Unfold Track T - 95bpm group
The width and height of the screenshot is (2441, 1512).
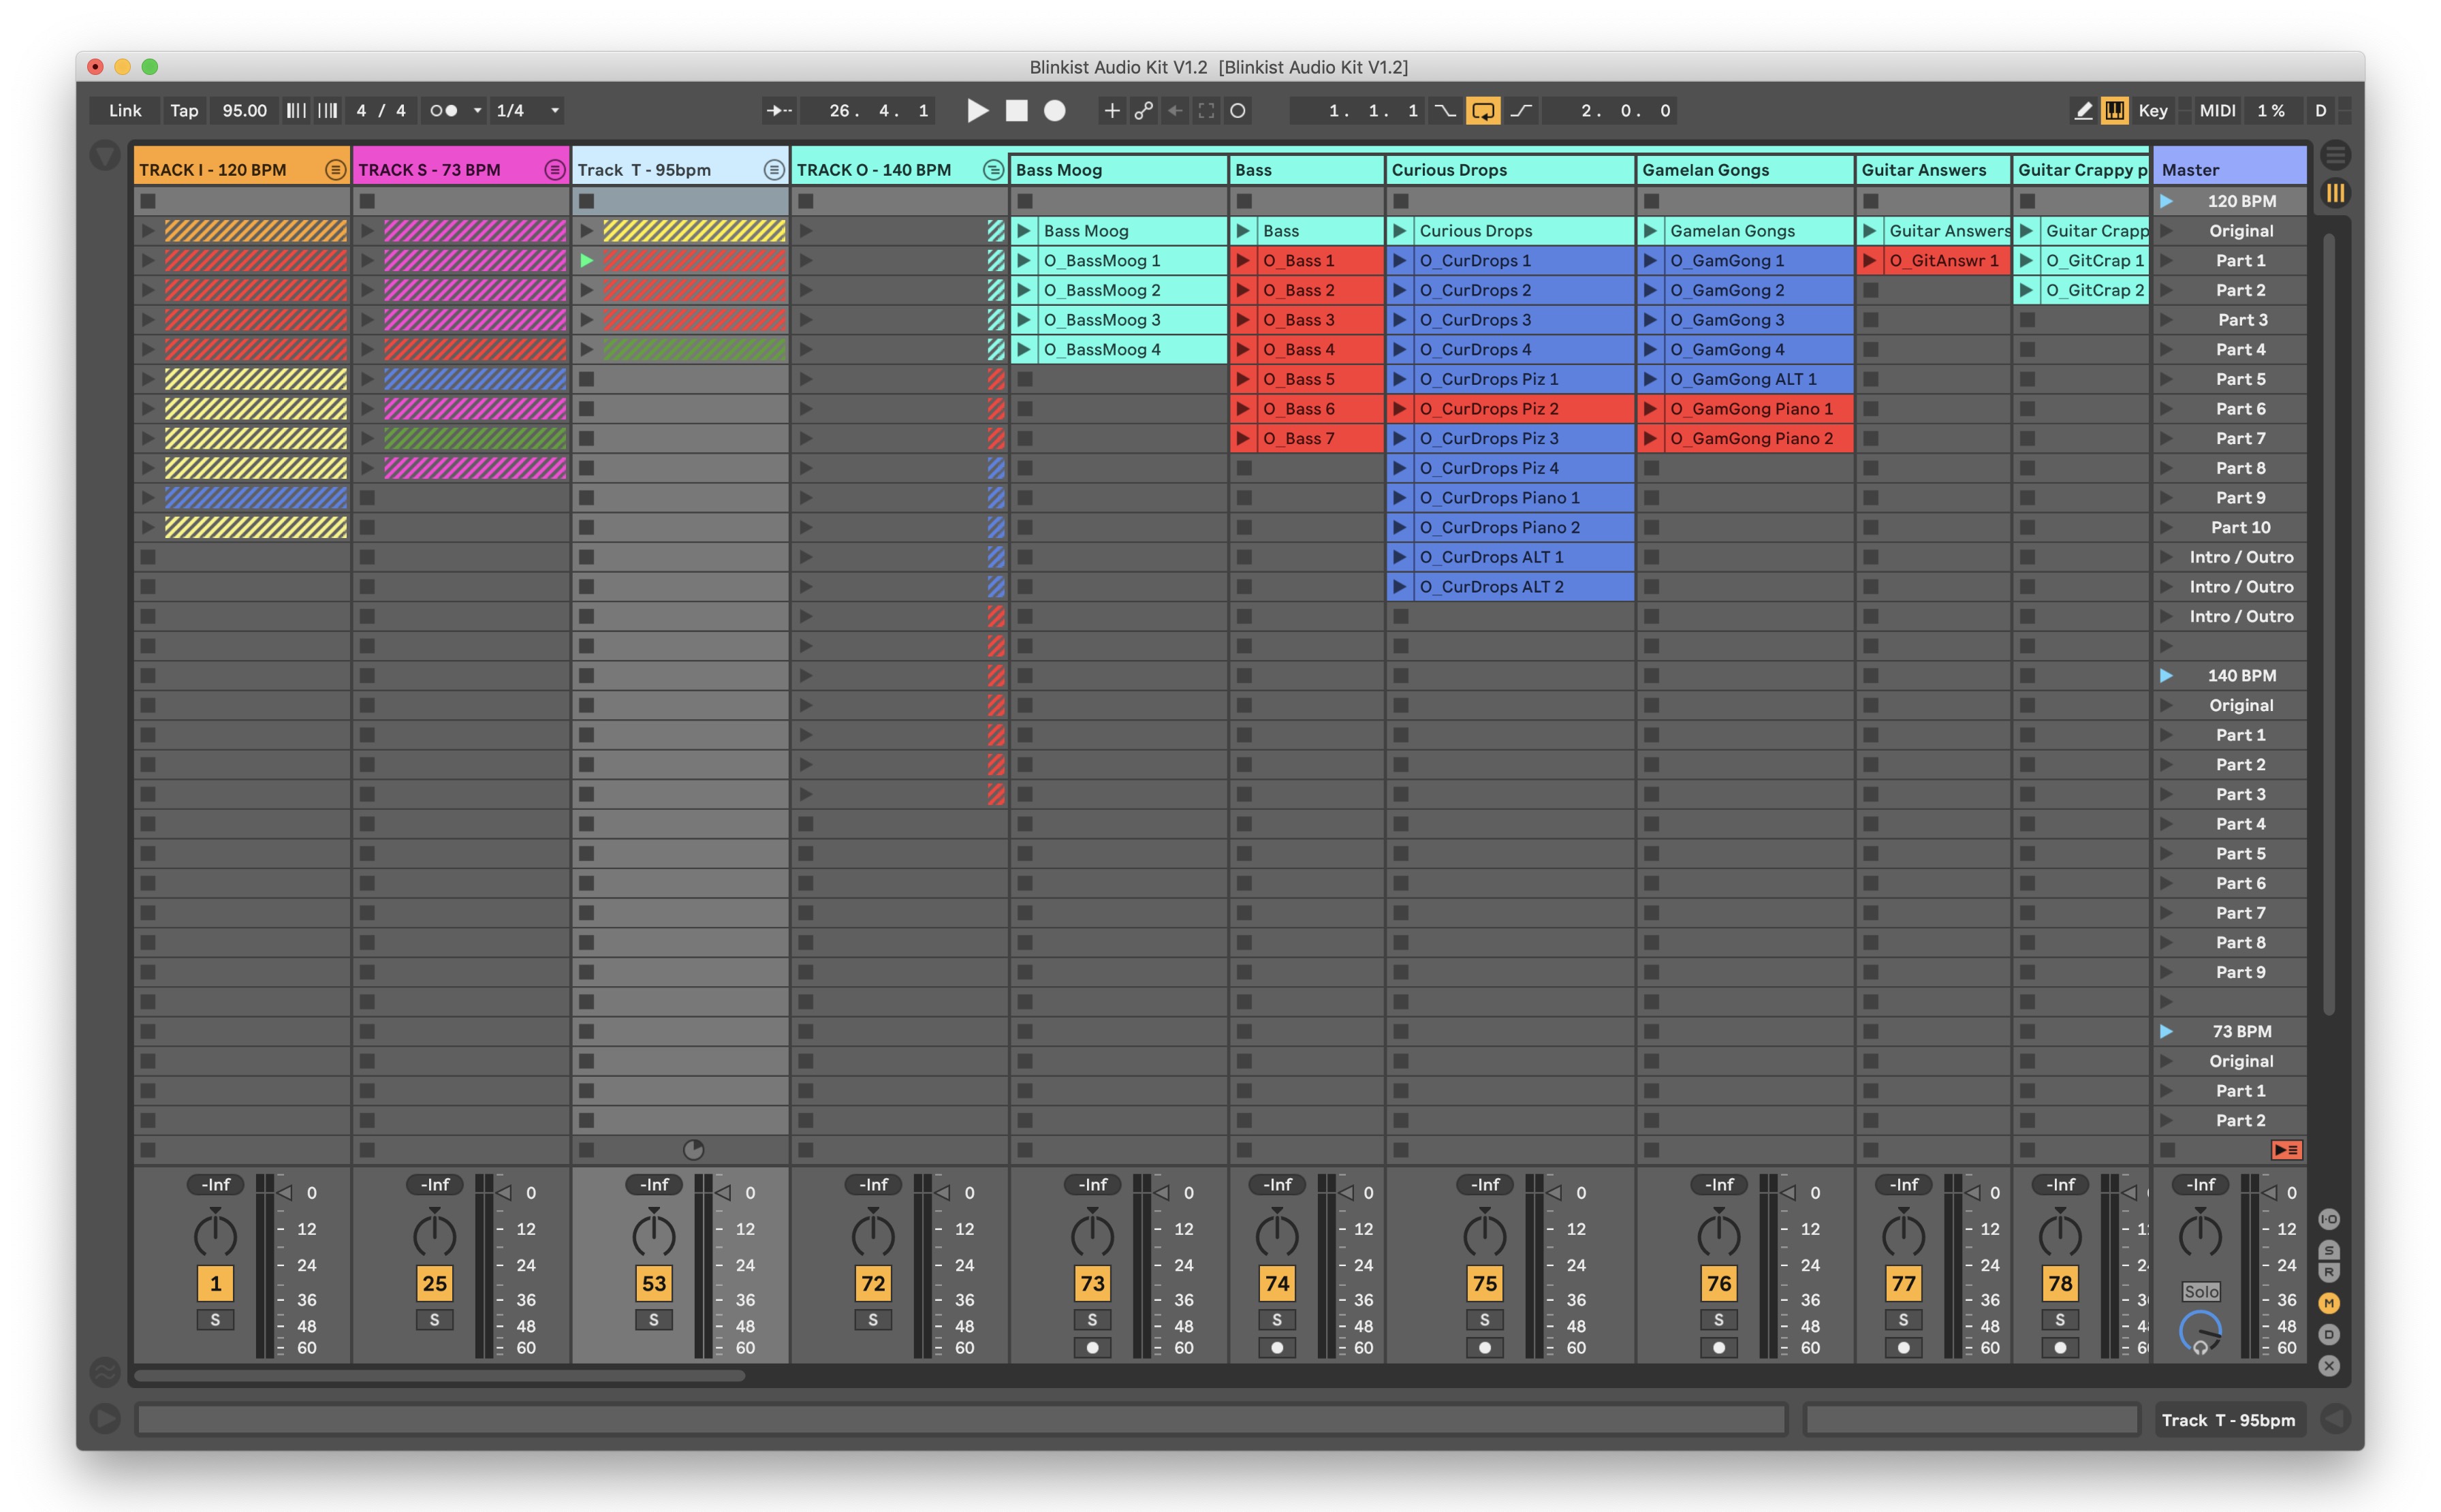(x=774, y=170)
